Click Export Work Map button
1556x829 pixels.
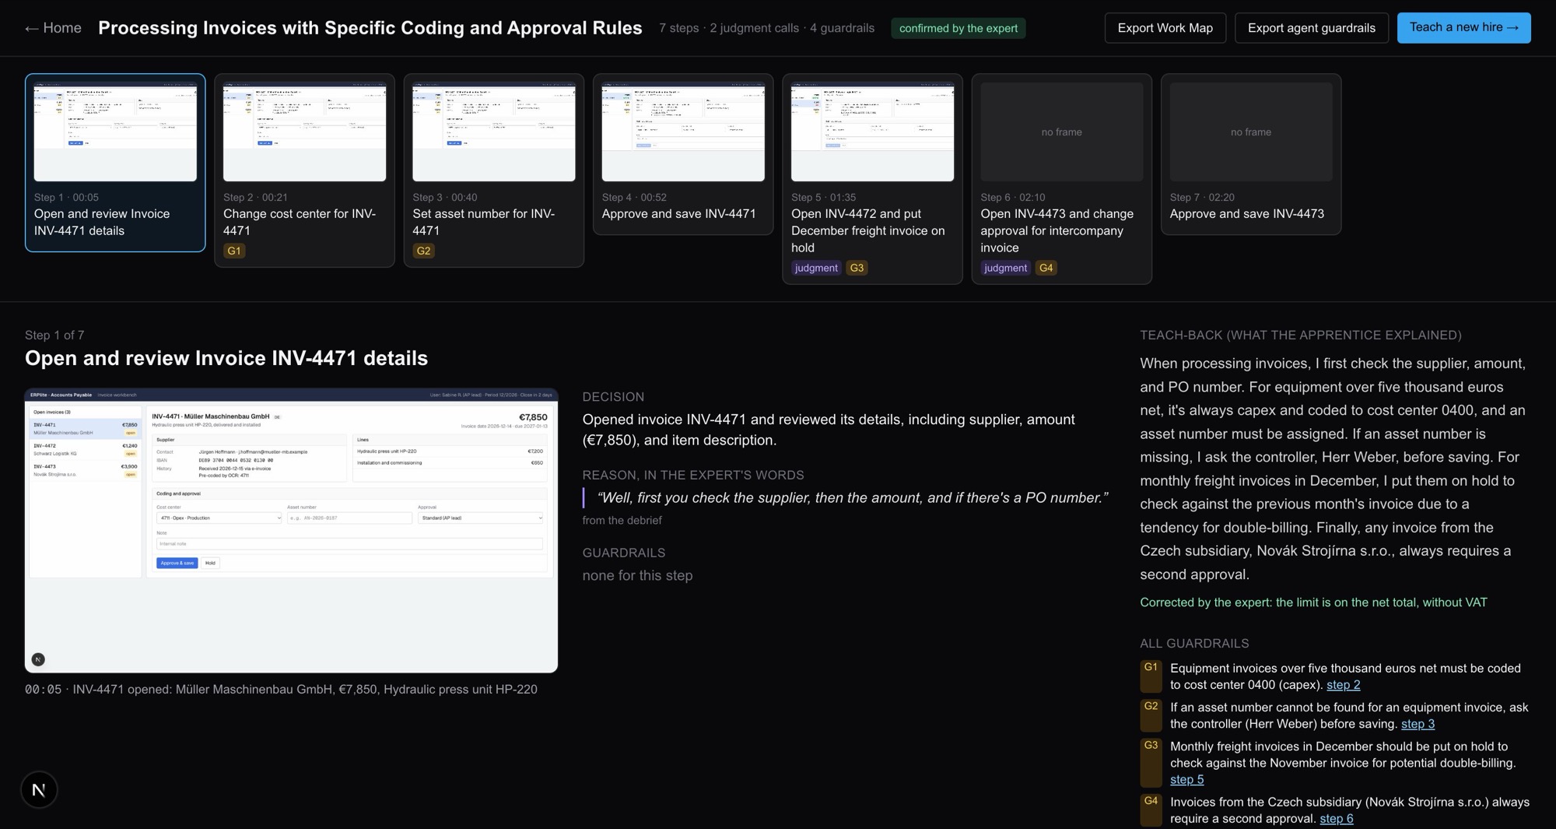pyautogui.click(x=1165, y=28)
